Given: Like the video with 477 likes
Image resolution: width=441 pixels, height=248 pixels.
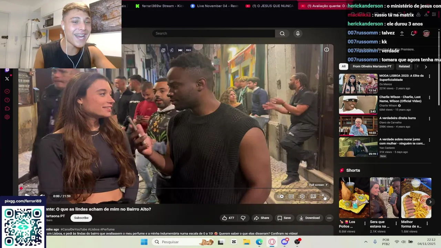Looking at the screenshot, I should (228, 218).
